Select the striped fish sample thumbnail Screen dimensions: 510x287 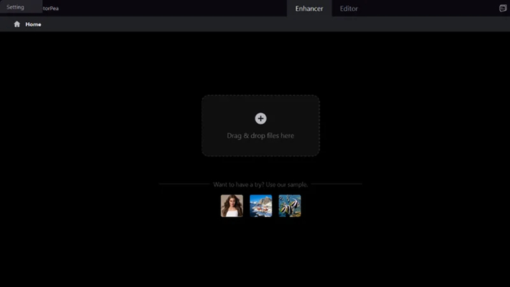coord(290,205)
